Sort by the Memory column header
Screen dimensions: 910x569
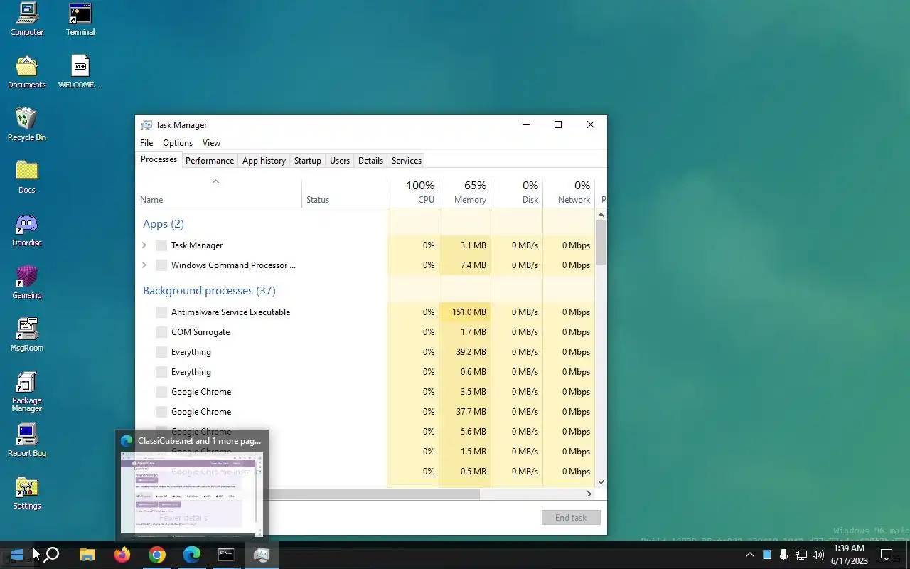click(465, 192)
